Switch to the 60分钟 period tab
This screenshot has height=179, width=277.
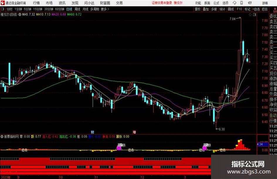[60, 9]
